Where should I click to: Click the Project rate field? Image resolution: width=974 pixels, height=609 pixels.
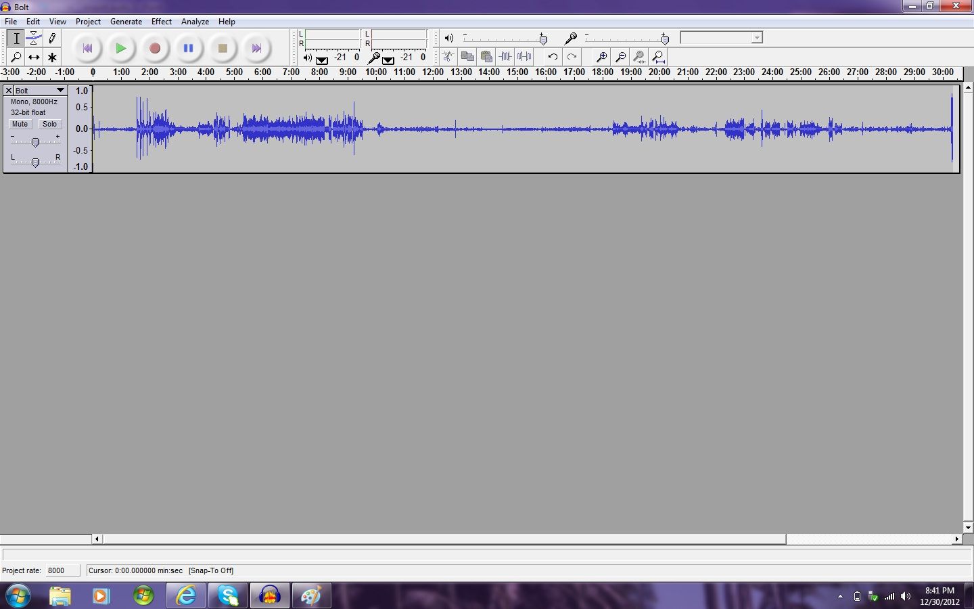pyautogui.click(x=62, y=570)
